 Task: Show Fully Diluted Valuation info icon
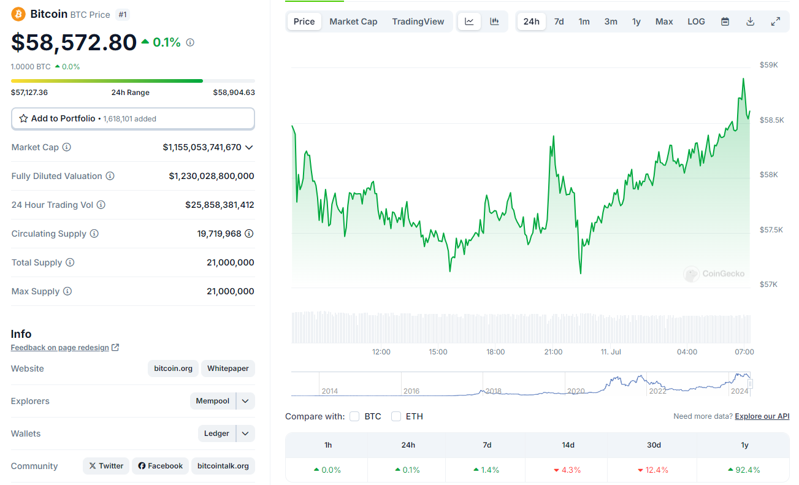(110, 176)
